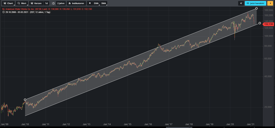Click the sparkle drawing tools icon
The width and height of the screenshot is (275, 128).
point(241,3)
